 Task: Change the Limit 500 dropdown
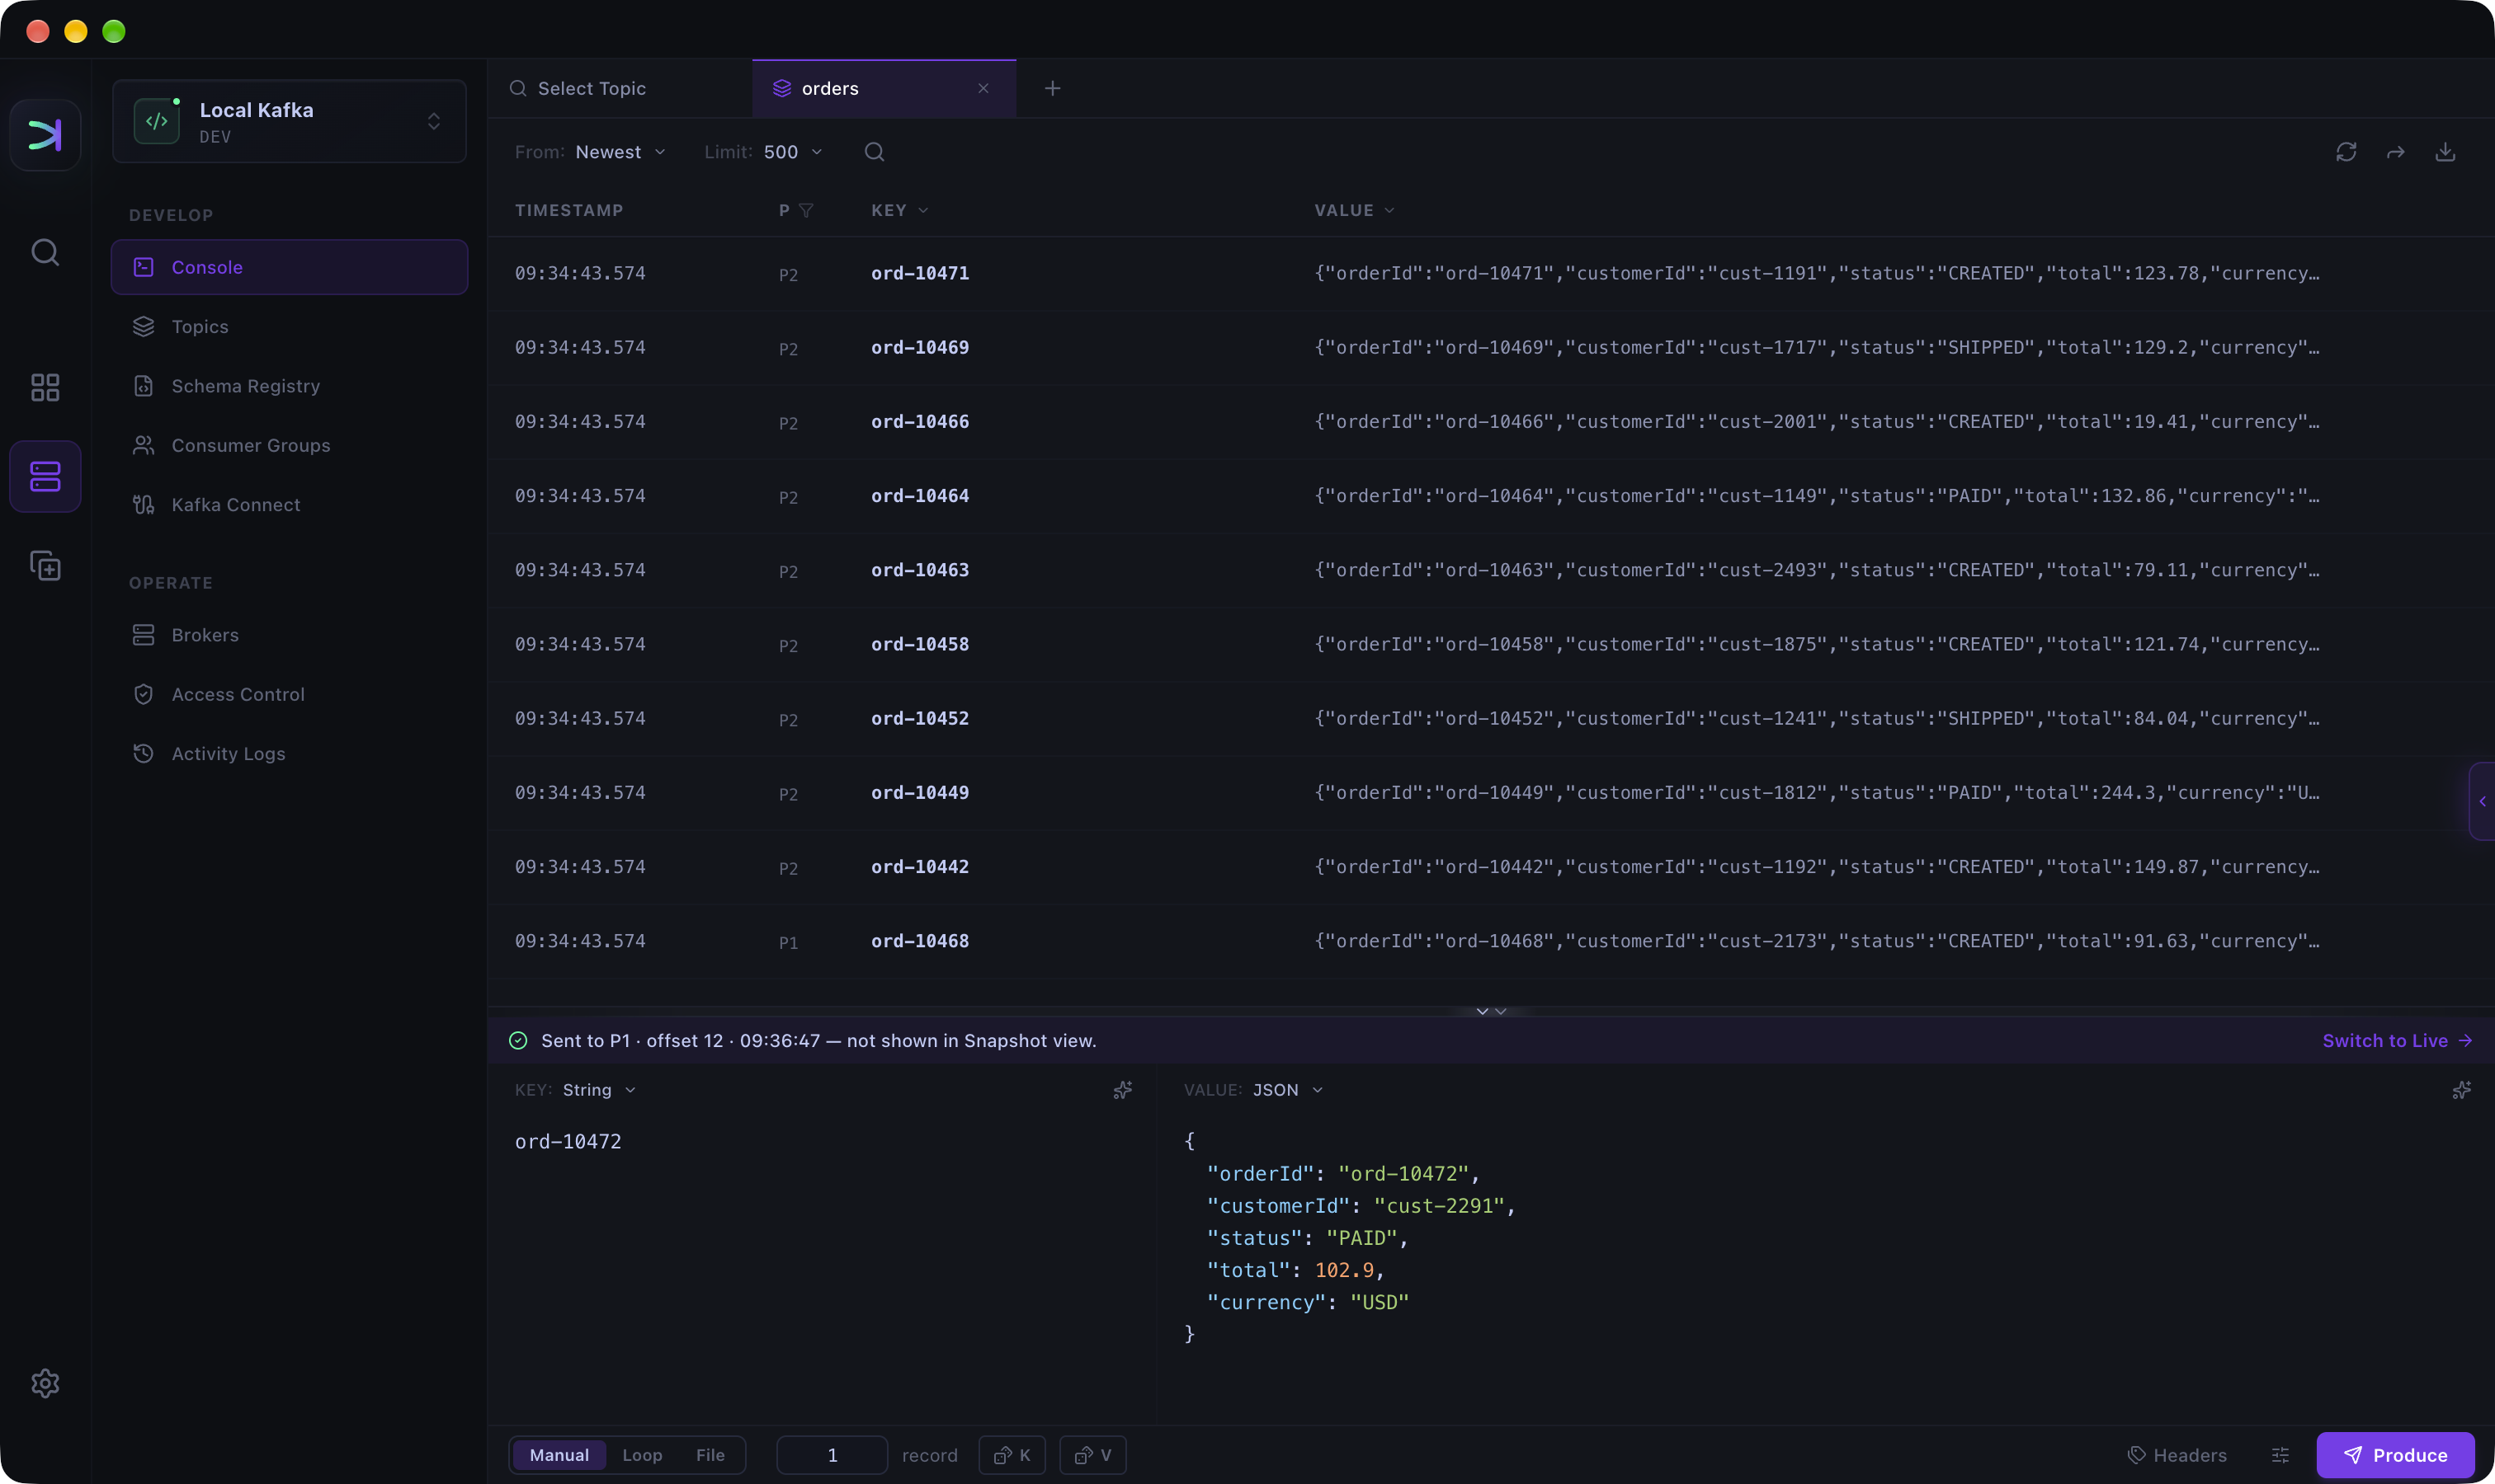(x=793, y=152)
